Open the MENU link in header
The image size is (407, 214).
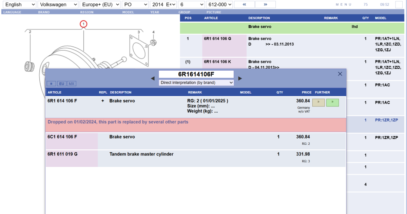point(344,4)
